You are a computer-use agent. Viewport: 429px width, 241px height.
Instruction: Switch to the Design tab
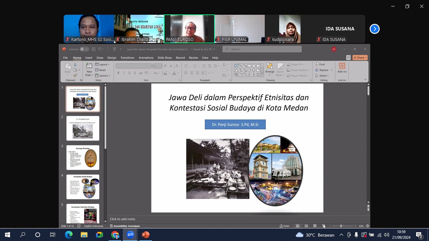[112, 58]
